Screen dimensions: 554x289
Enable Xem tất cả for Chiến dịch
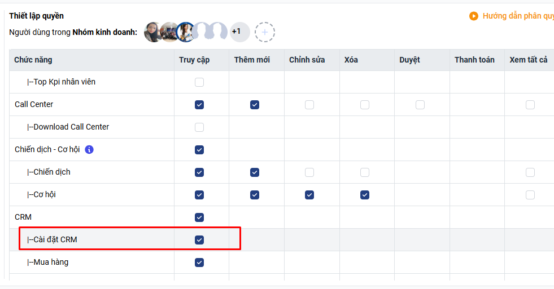pyautogui.click(x=530, y=172)
